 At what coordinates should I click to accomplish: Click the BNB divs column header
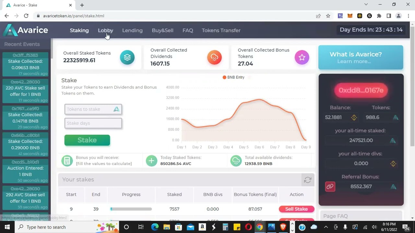[x=213, y=194]
